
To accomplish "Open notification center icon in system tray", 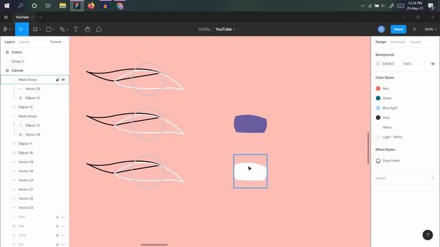I will tap(431, 6).
